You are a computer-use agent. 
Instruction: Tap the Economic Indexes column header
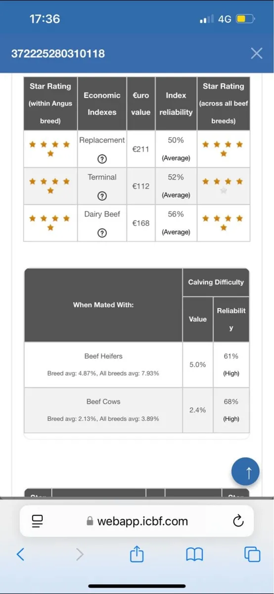[x=102, y=103]
